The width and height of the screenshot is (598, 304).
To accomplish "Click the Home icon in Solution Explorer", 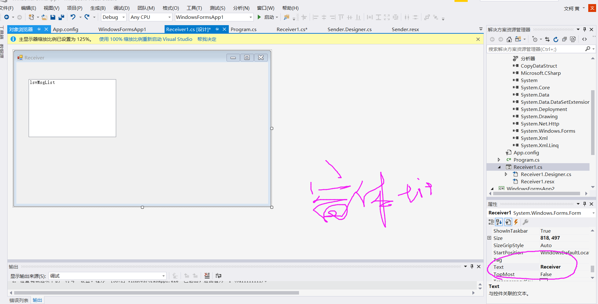I will tap(509, 39).
